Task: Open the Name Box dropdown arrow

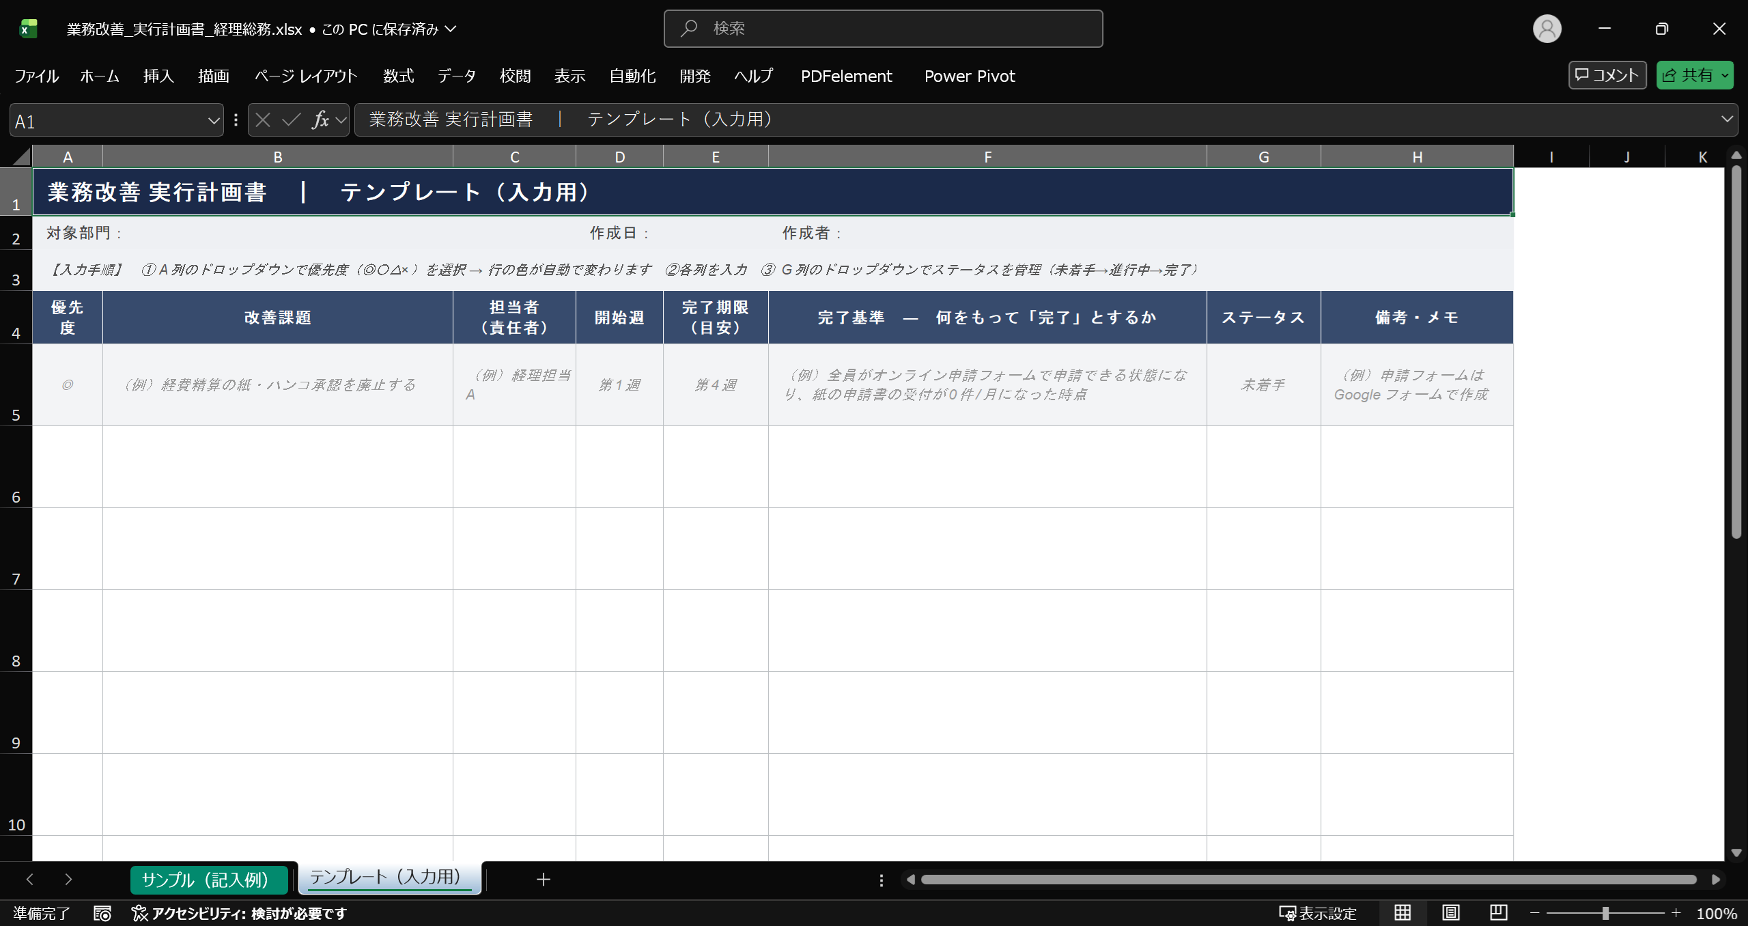Action: pos(213,121)
